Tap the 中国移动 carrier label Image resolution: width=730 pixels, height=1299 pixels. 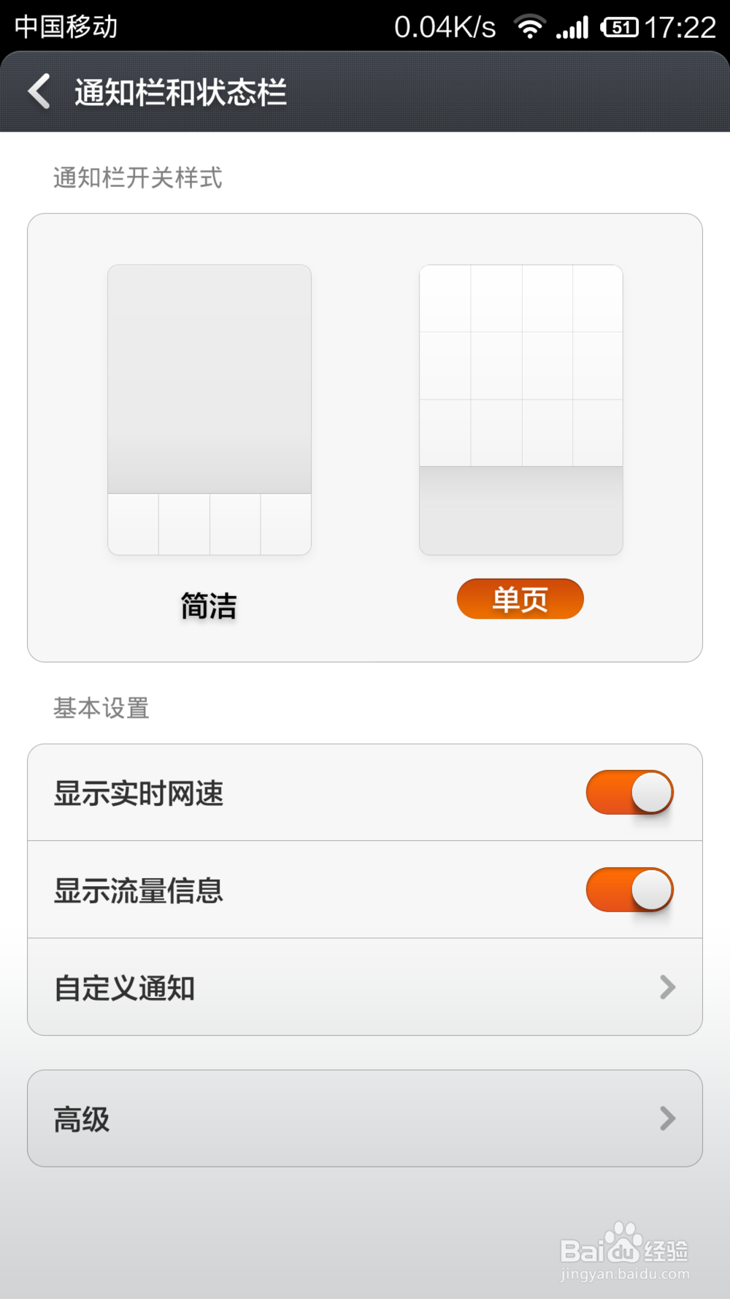(x=66, y=27)
